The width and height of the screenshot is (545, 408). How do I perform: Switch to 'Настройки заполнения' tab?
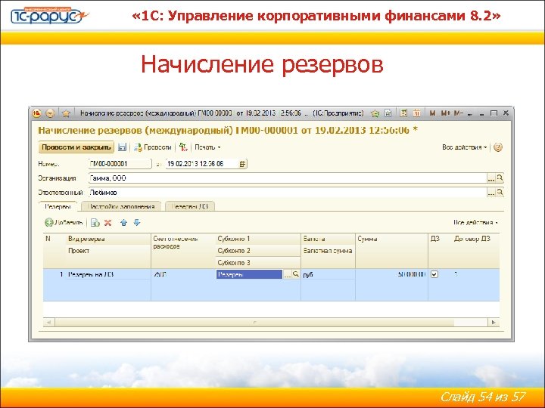coord(121,206)
